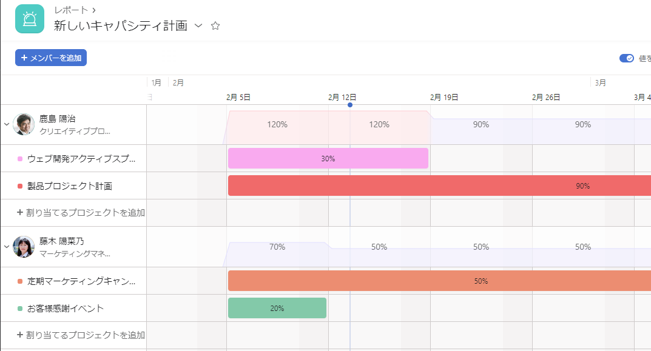Click the orange dot beside 定期マーケティングキャン
Image resolution: width=651 pixels, height=351 pixels.
(x=20, y=281)
